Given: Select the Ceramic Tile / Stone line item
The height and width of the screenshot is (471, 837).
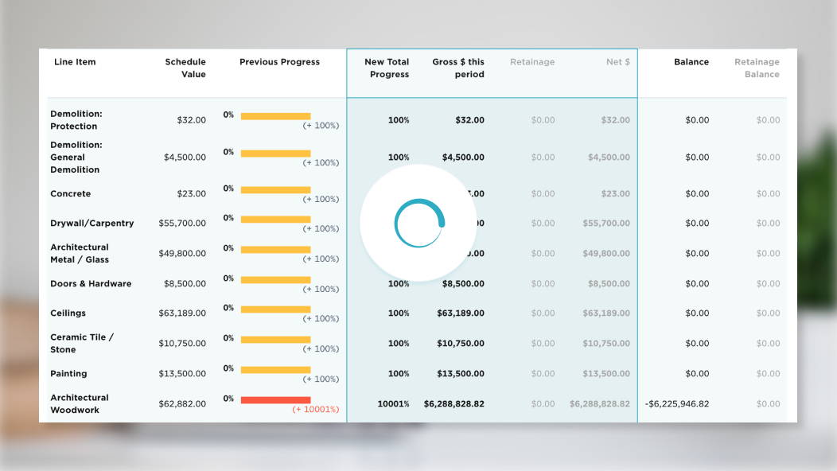Looking at the screenshot, I should pos(82,343).
